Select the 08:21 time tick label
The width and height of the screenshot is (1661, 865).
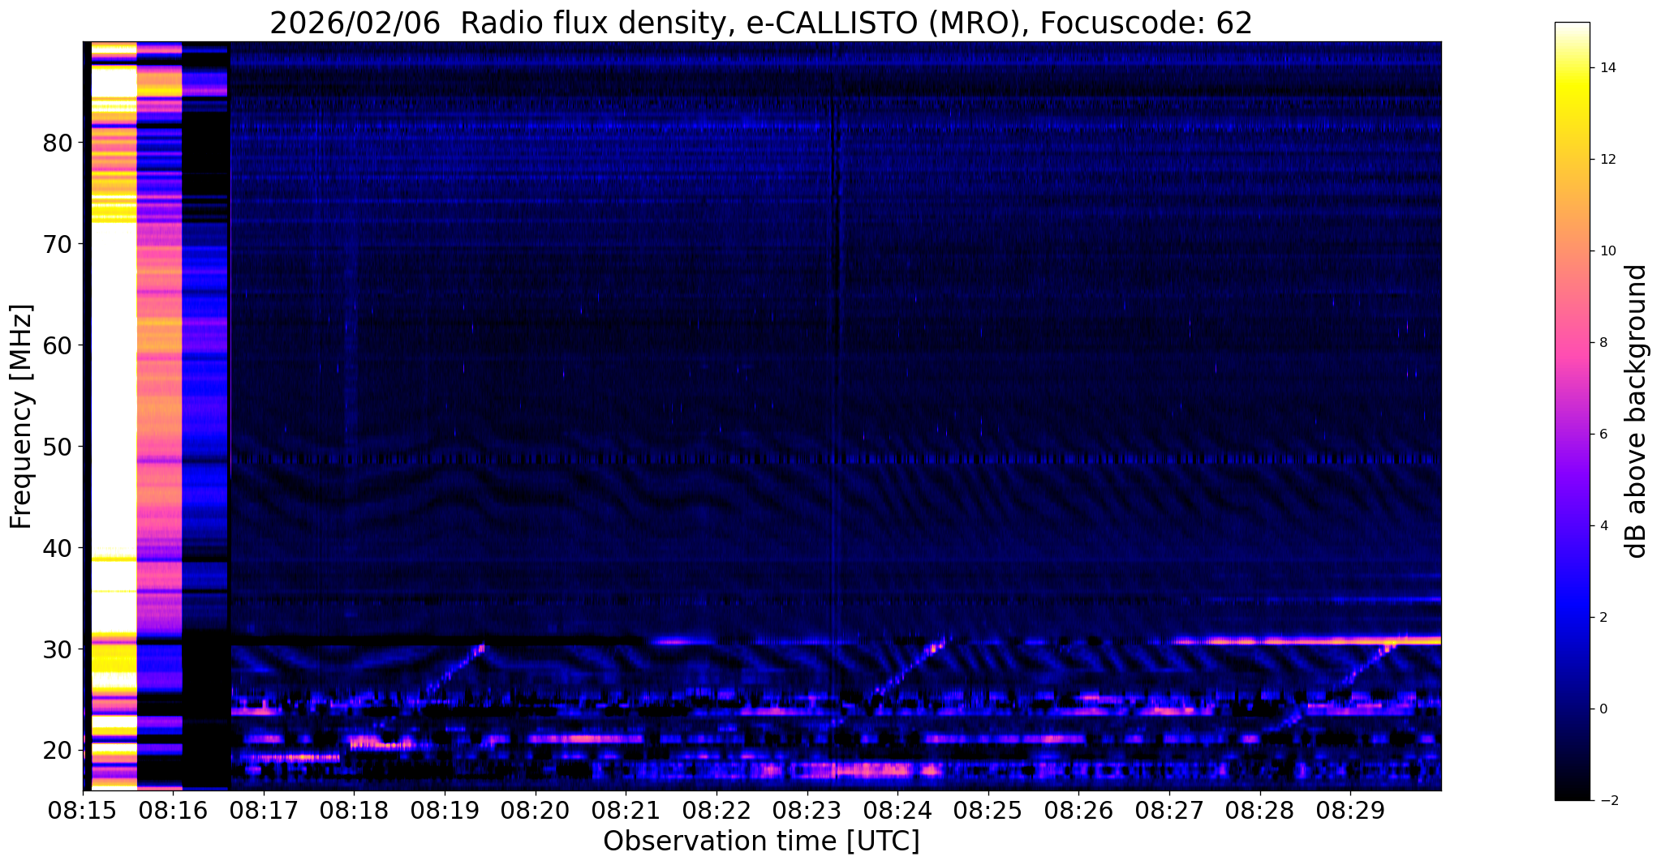[x=626, y=810]
